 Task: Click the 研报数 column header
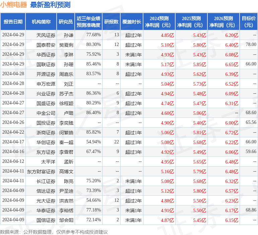tap(111, 22)
